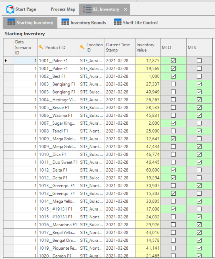Click inventory value 12,647

click(x=148, y=139)
